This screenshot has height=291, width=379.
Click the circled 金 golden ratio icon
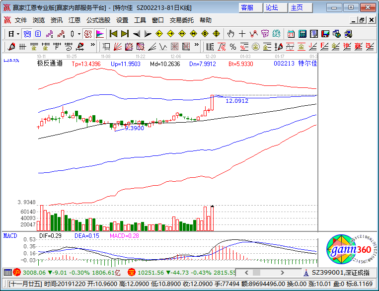[x=256, y=47]
